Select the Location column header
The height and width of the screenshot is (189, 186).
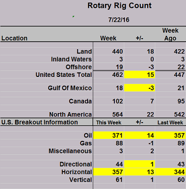click(x=14, y=38)
